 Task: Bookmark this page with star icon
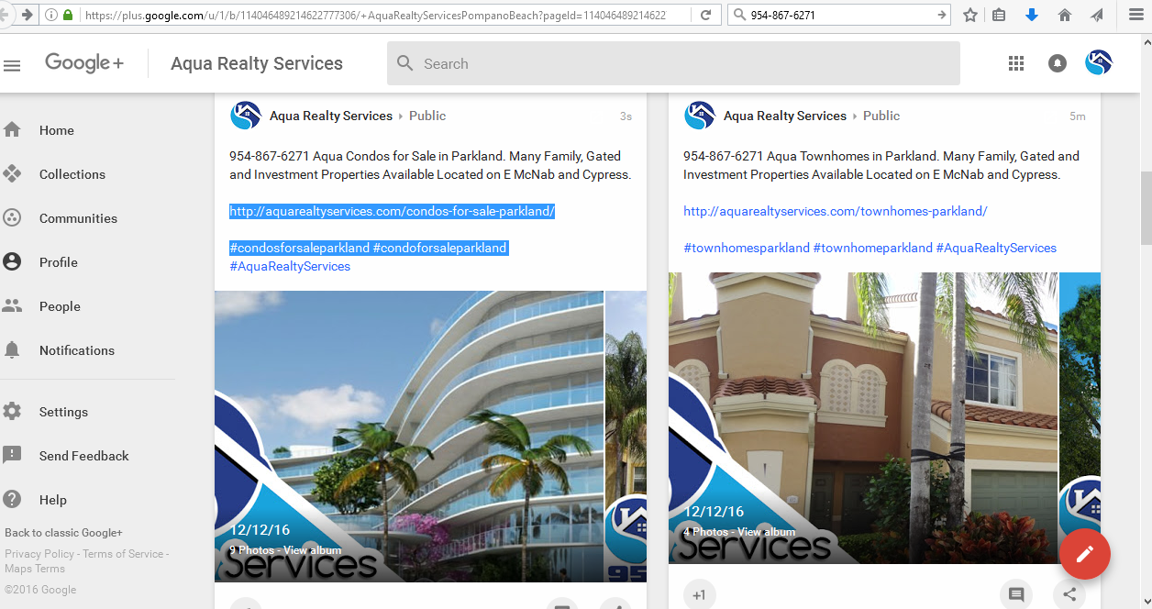point(970,15)
